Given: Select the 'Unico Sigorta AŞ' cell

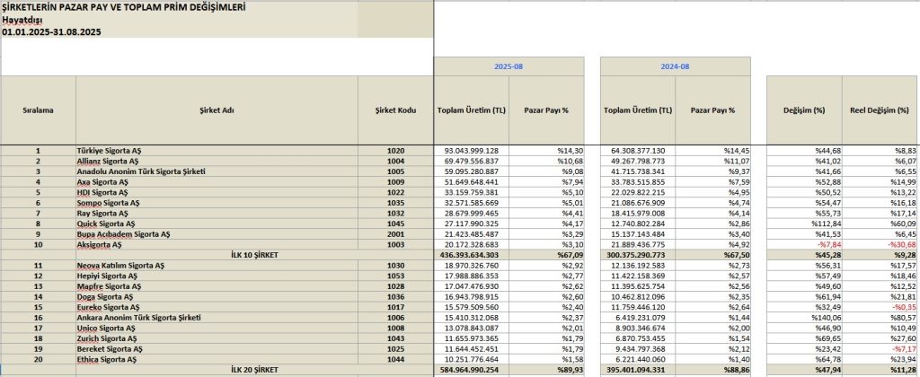Looking at the screenshot, I should tap(217, 328).
